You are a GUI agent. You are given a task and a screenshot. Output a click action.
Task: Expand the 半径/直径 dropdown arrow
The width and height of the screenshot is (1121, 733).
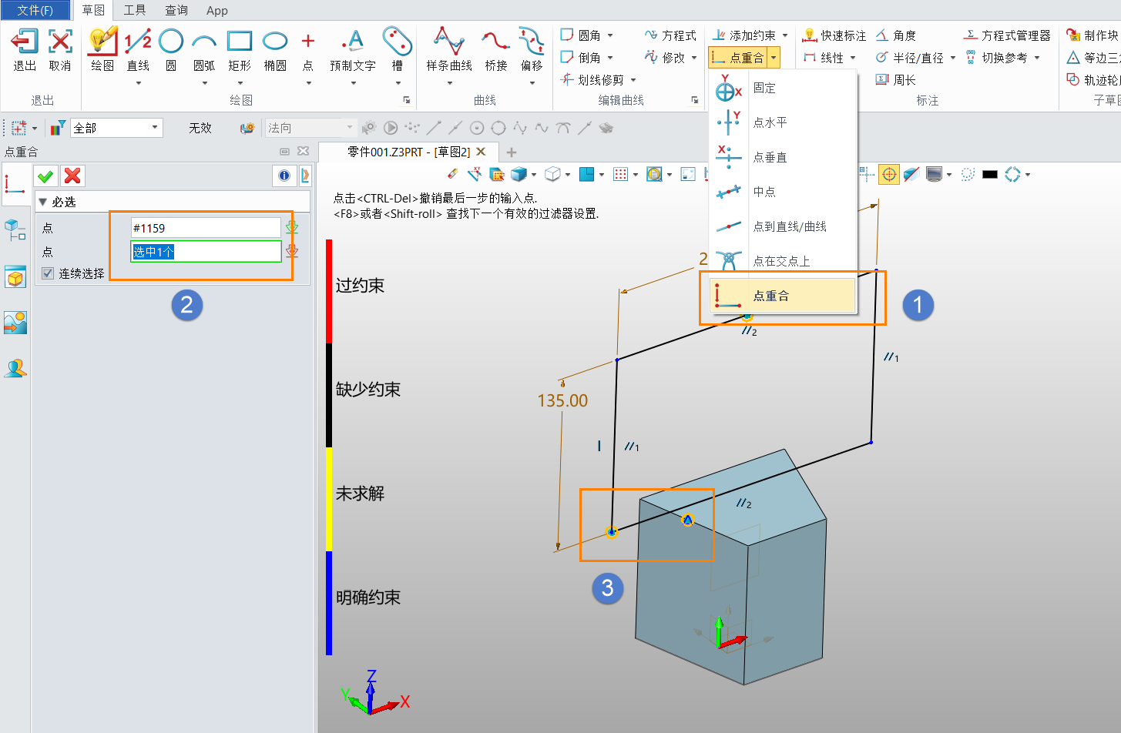tap(953, 58)
